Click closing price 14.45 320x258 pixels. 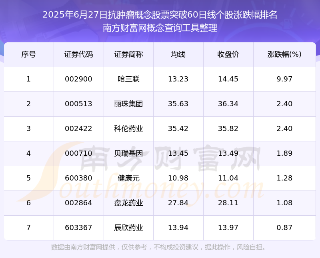228,79
